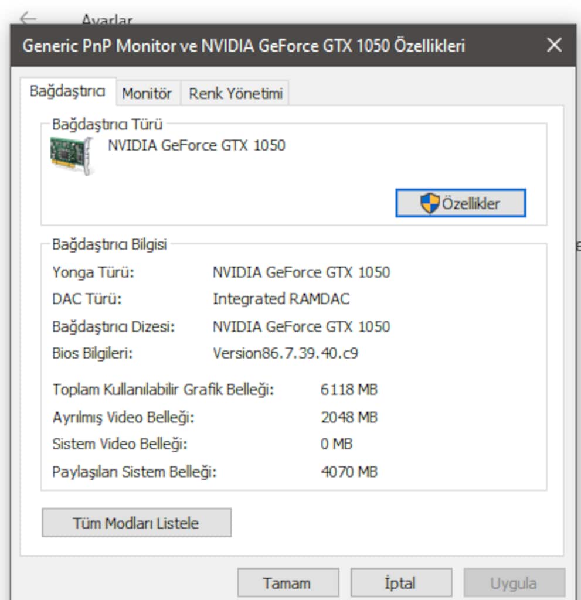The image size is (581, 600).
Task: Click the Bios Bilgileri label
Action: coord(93,353)
